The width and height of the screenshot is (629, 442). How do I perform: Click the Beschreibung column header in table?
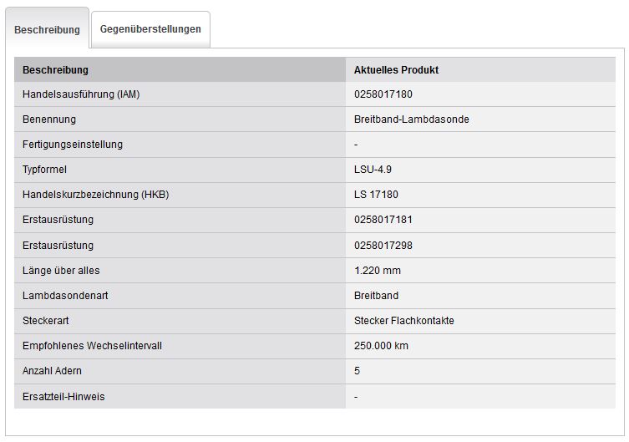coord(55,70)
